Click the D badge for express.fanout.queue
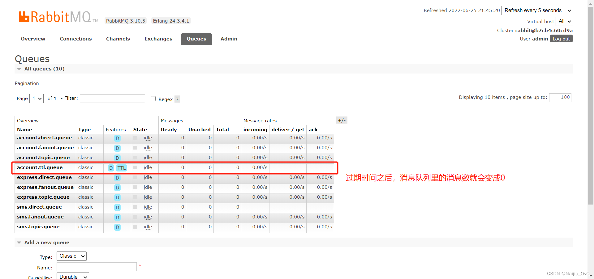This screenshot has height=279, width=594. pos(117,188)
